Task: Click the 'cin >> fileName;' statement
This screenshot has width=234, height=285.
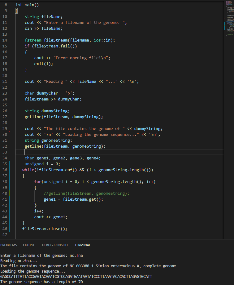Action: click(x=44, y=29)
